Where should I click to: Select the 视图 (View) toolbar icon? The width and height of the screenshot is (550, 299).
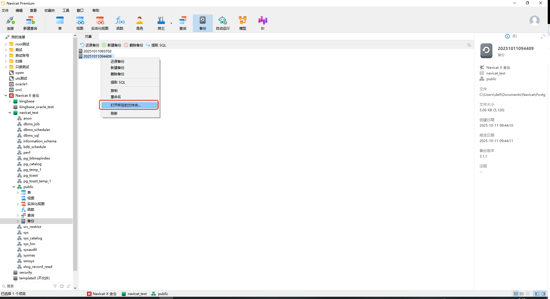tap(80, 23)
